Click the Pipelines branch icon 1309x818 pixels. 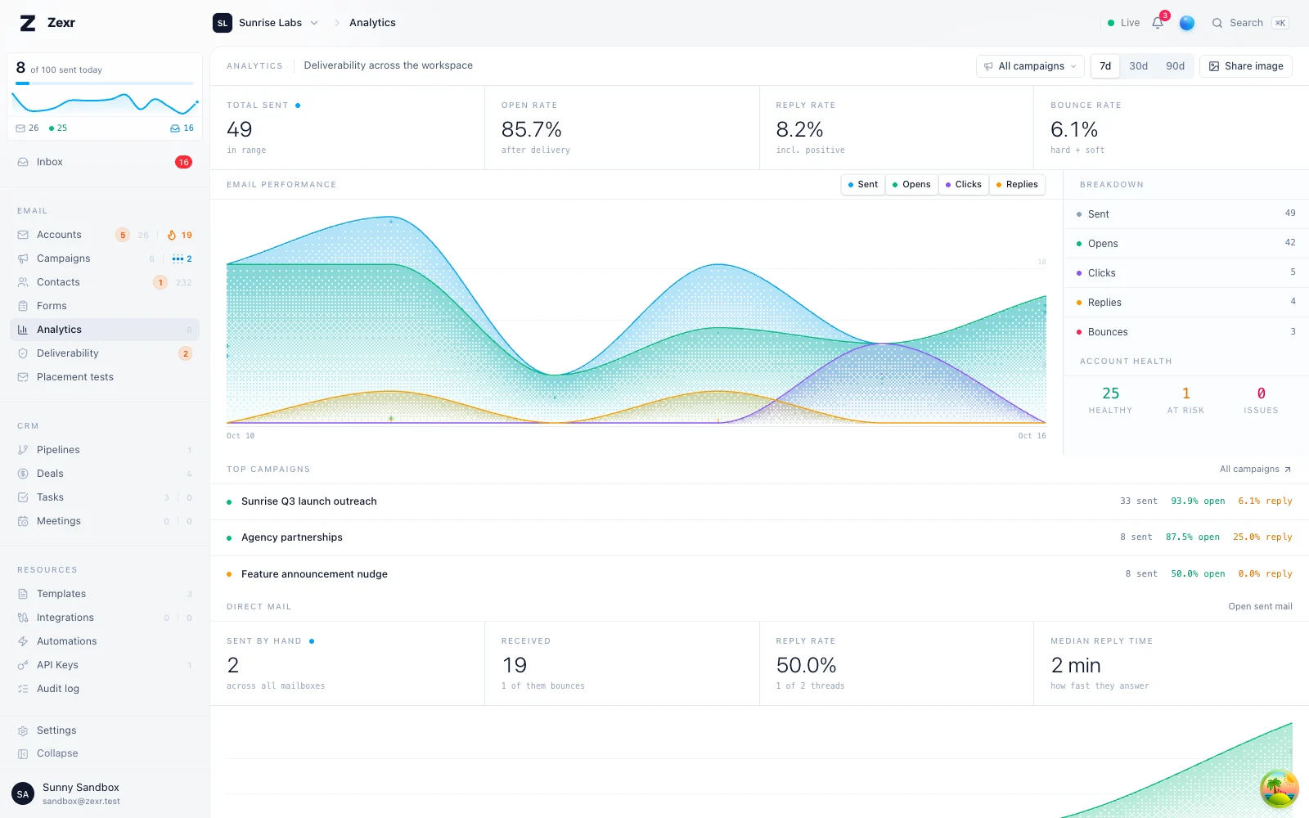[23, 450]
